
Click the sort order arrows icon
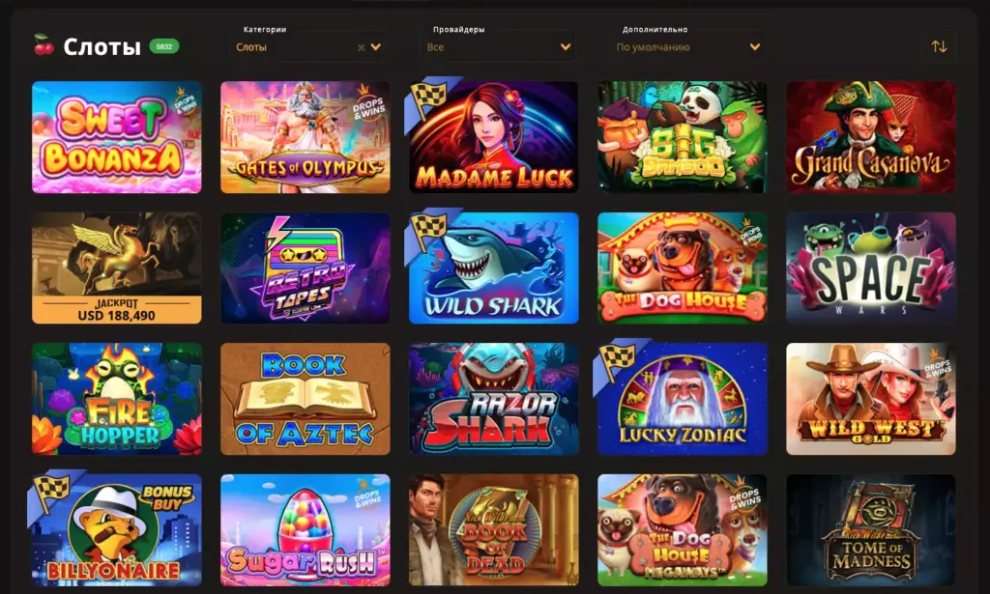[x=939, y=46]
